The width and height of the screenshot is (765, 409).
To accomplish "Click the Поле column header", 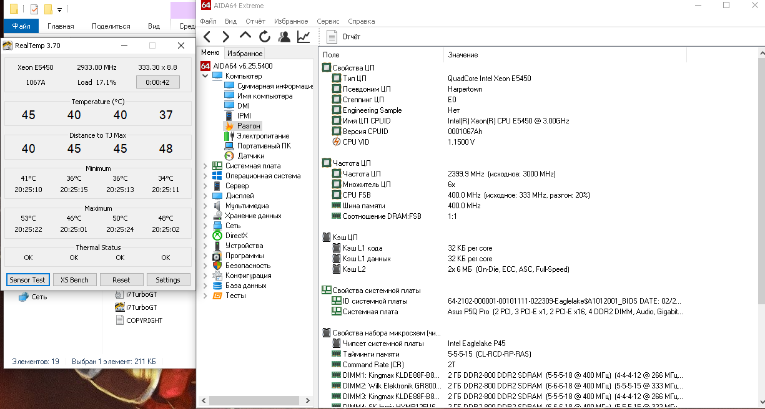I will pos(381,55).
